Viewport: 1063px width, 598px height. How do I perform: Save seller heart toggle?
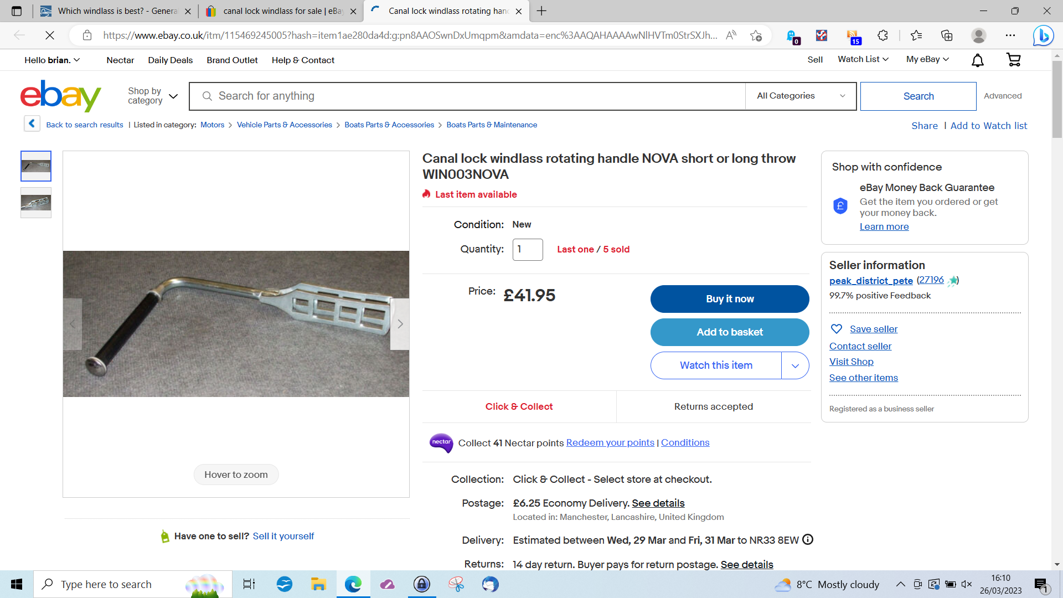point(837,329)
